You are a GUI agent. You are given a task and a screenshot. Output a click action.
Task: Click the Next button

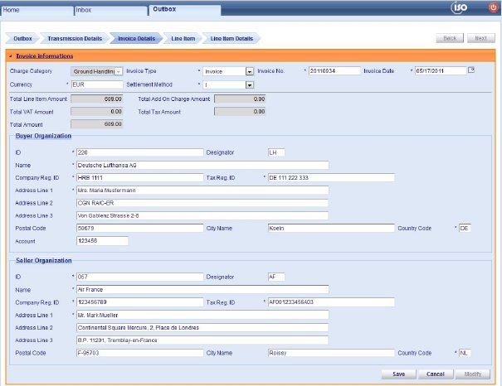coord(480,38)
